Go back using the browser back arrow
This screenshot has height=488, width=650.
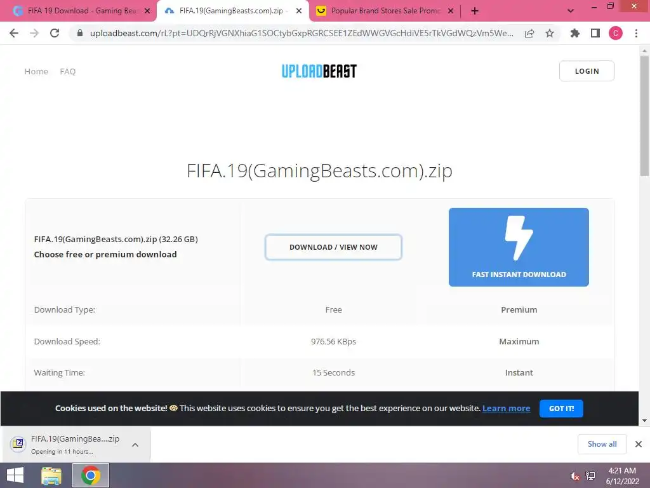click(14, 33)
